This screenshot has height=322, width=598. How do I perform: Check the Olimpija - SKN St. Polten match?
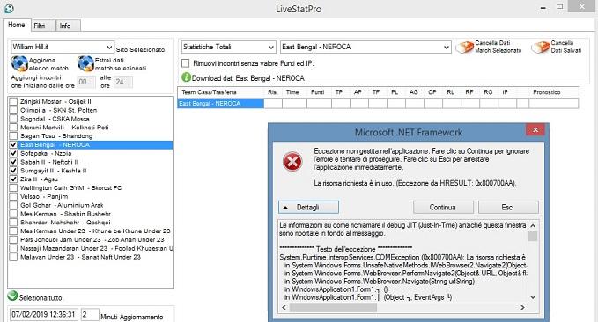click(13, 110)
